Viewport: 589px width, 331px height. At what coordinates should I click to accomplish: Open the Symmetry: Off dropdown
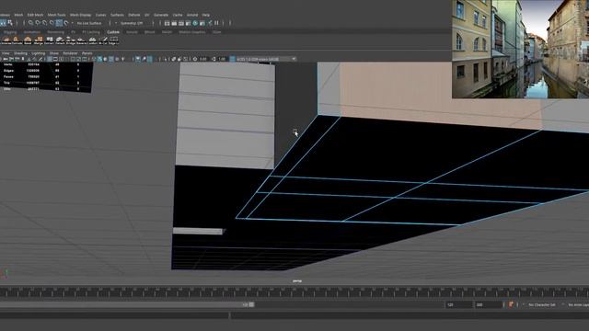point(133,23)
